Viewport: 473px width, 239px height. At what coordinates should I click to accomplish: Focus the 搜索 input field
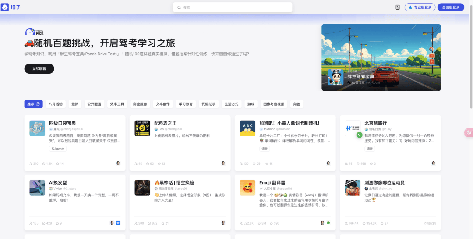[x=233, y=7]
